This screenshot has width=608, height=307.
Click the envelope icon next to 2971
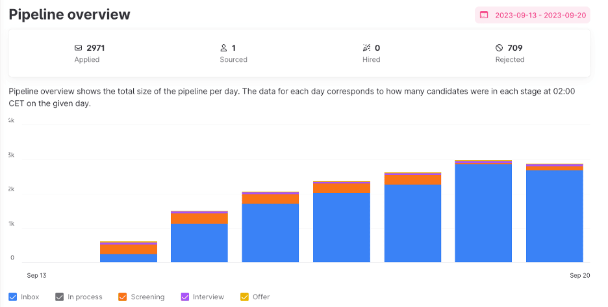point(79,47)
